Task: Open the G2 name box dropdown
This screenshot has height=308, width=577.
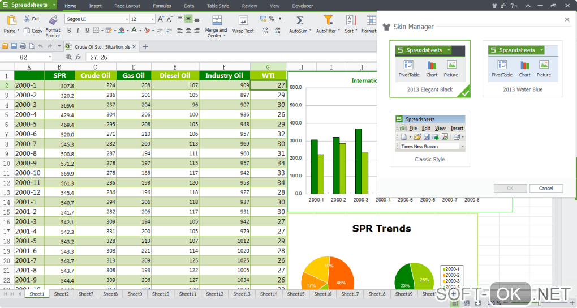Action: pos(50,57)
